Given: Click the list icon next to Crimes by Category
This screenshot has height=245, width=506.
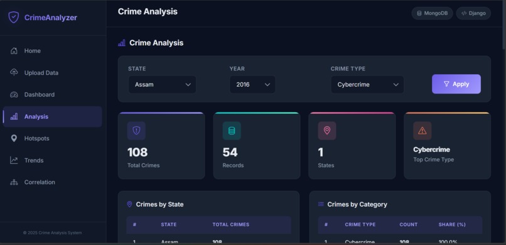Looking at the screenshot, I should (x=321, y=204).
